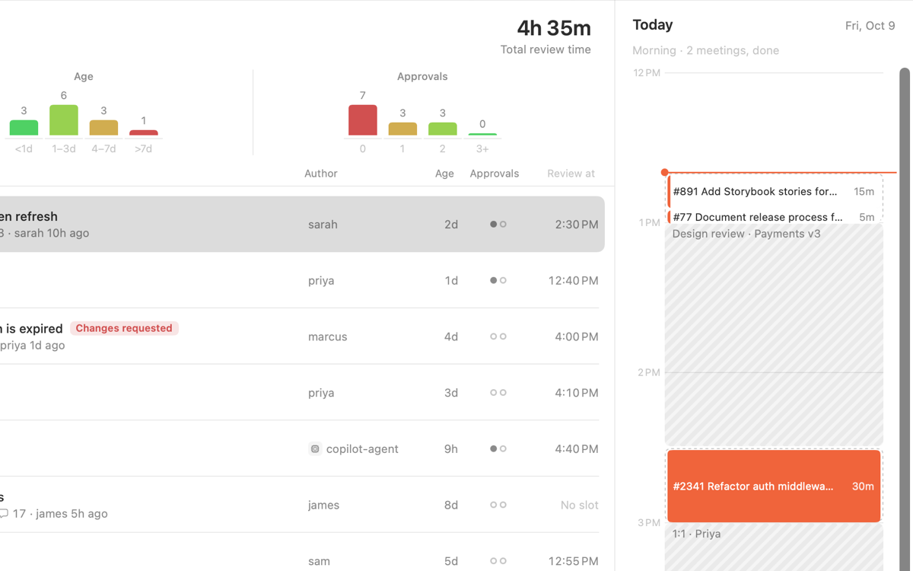Click the 9h age value

point(451,449)
